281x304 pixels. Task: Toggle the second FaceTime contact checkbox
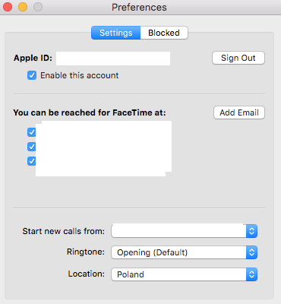coord(31,147)
